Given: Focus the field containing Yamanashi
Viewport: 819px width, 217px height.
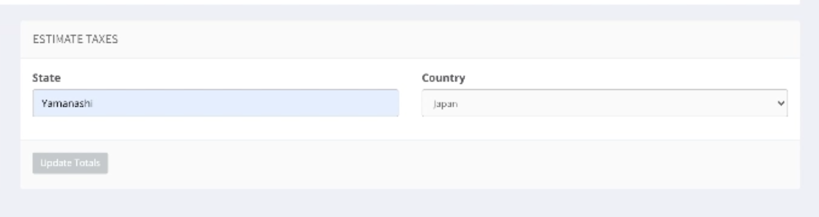Looking at the screenshot, I should [x=216, y=103].
